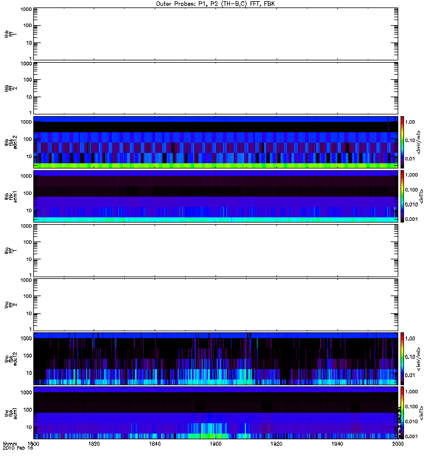Click the "10" tick of thb fbk scm1
The image size is (431, 460).
coord(29,210)
